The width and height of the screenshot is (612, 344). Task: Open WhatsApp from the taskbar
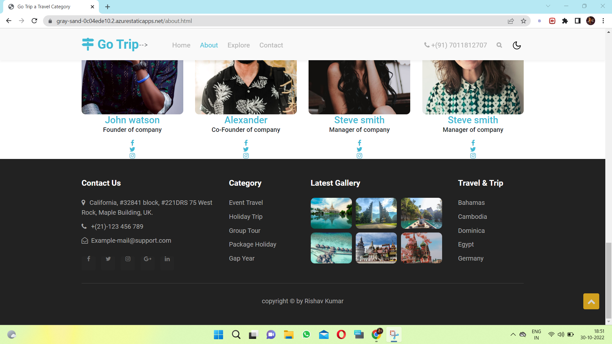click(x=306, y=334)
